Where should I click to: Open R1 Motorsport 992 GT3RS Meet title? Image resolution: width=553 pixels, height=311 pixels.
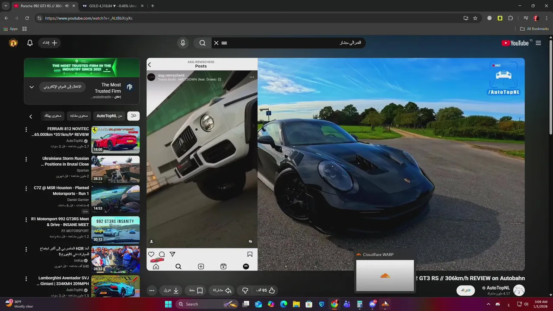[x=60, y=222]
